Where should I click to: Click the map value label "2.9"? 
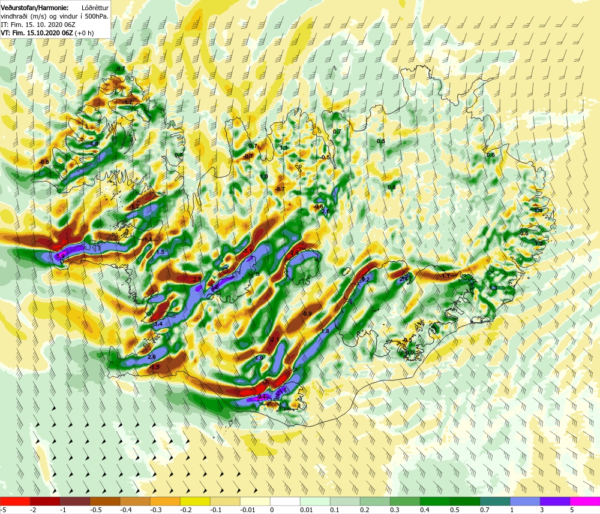pyautogui.click(x=294, y=253)
